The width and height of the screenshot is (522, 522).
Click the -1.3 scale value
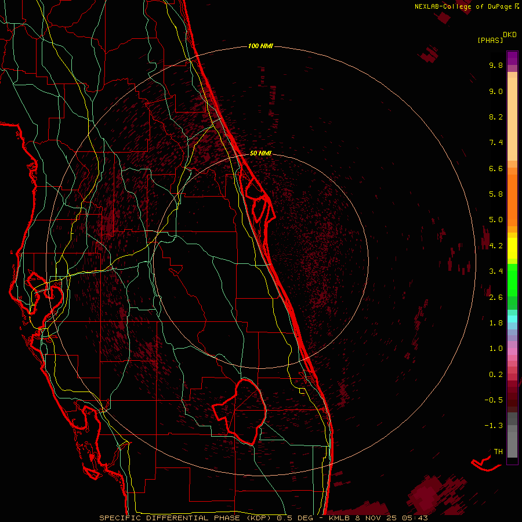494,426
